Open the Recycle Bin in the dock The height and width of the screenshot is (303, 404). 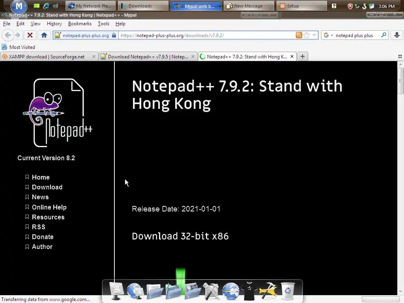(x=288, y=291)
